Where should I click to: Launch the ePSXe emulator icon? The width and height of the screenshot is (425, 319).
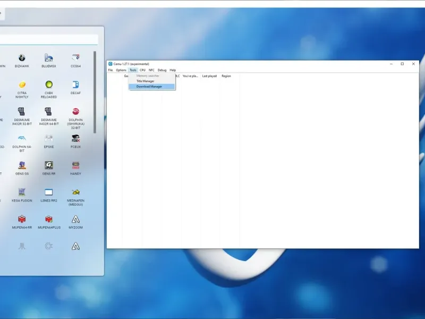tap(49, 138)
